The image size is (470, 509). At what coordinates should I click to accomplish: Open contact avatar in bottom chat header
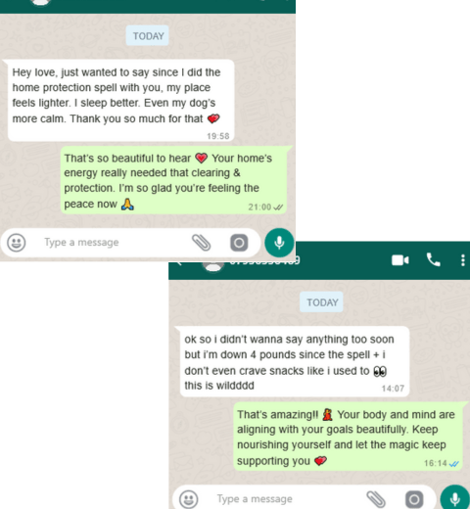[x=213, y=266]
